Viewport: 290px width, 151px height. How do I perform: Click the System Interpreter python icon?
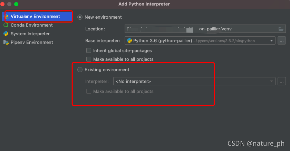tap(6, 34)
